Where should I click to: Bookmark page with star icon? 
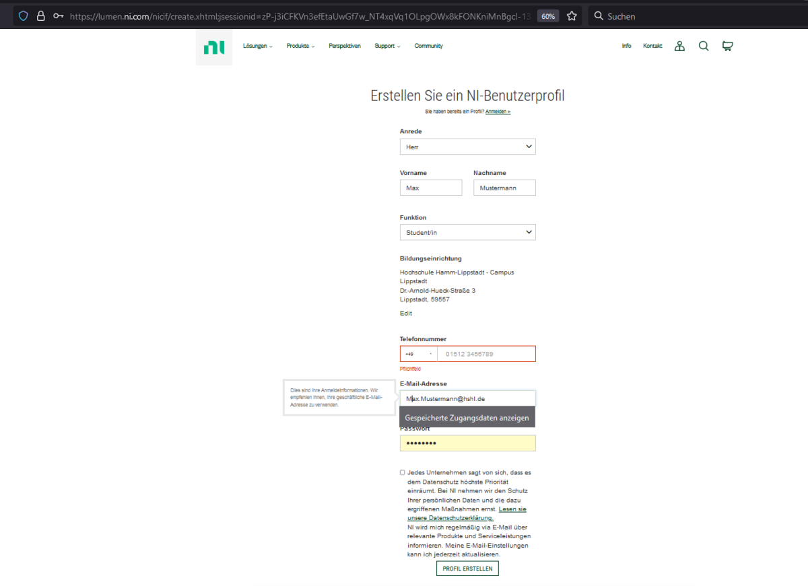(572, 15)
